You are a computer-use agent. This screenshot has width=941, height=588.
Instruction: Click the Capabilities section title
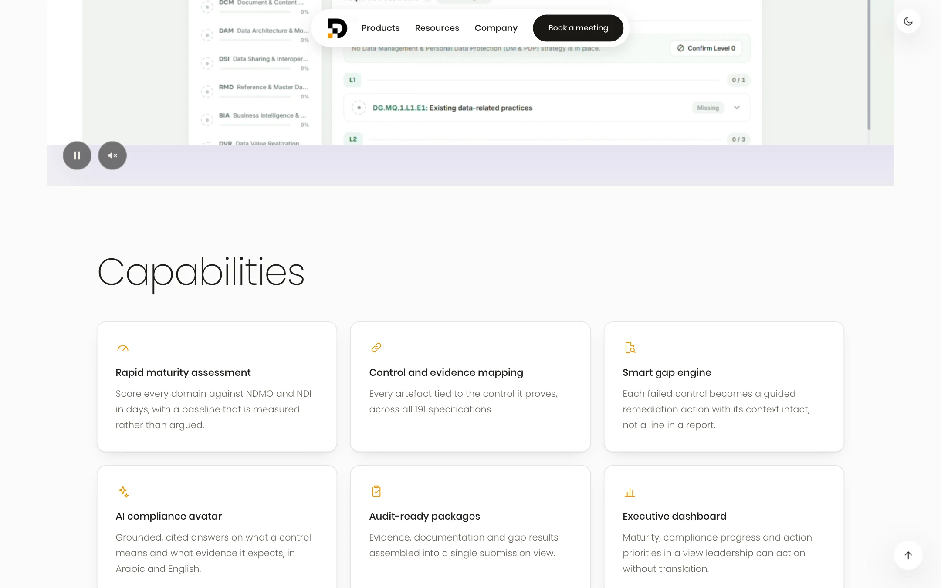click(x=201, y=273)
